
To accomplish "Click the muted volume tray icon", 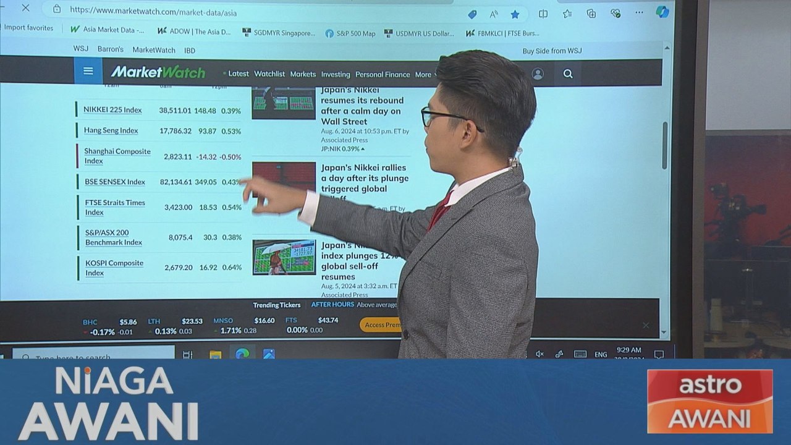I will click(x=539, y=354).
